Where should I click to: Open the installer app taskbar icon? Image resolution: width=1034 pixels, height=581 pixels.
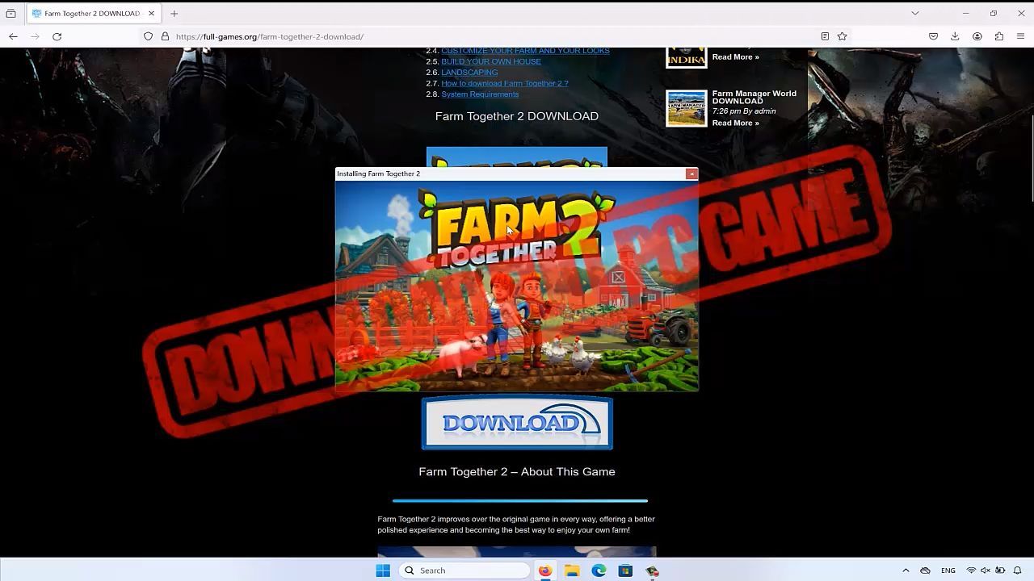pos(652,571)
